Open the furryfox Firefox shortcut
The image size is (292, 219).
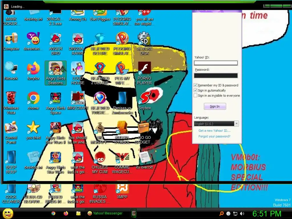[x=33, y=71]
